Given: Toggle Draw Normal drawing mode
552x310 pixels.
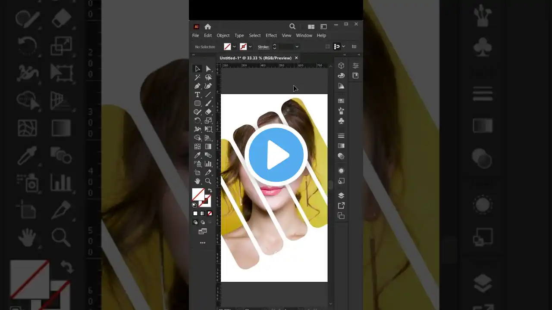Looking at the screenshot, I should pyautogui.click(x=195, y=223).
